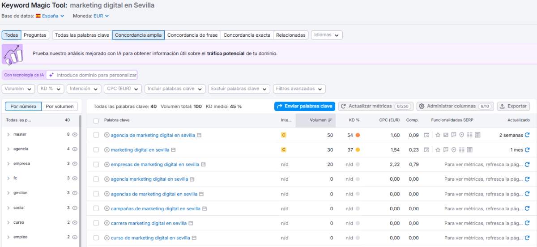Select the checkbox for empresas de marketing digital en sevilla
Screen dimensions: 537x247
click(96, 165)
